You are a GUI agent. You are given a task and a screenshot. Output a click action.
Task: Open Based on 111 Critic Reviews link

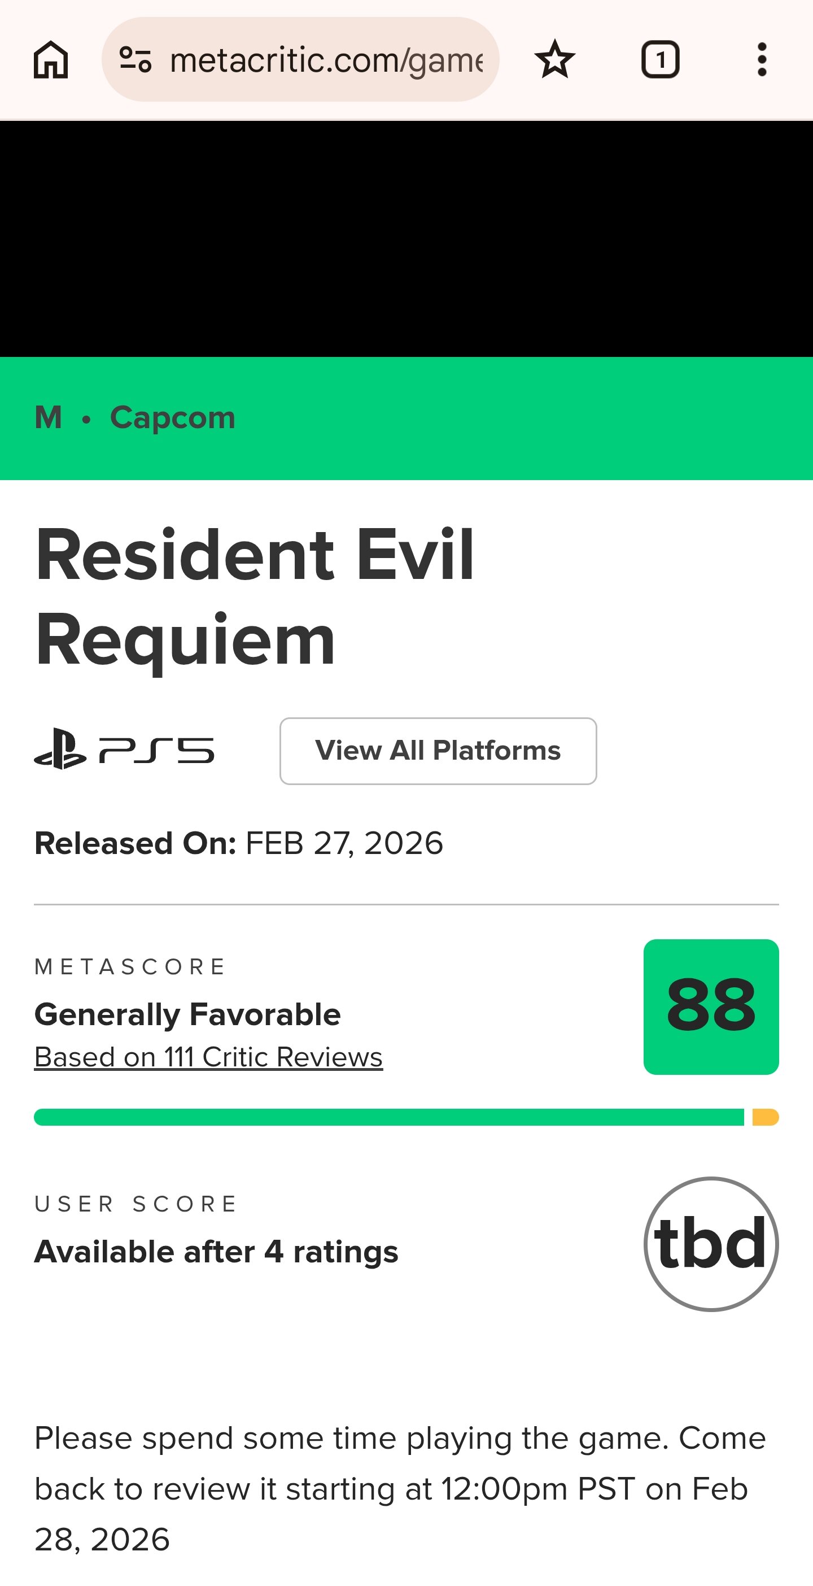[x=208, y=1057]
